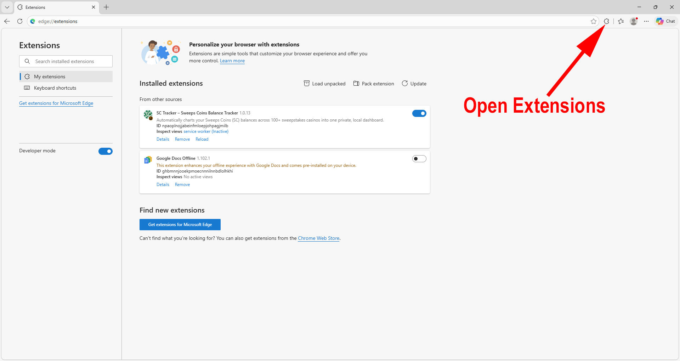680x361 pixels.
Task: Open the tab list dropdown arrow
Action: pyautogui.click(x=7, y=7)
